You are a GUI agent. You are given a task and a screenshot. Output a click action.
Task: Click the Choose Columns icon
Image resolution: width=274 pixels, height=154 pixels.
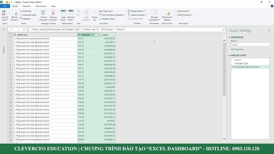click(44, 13)
